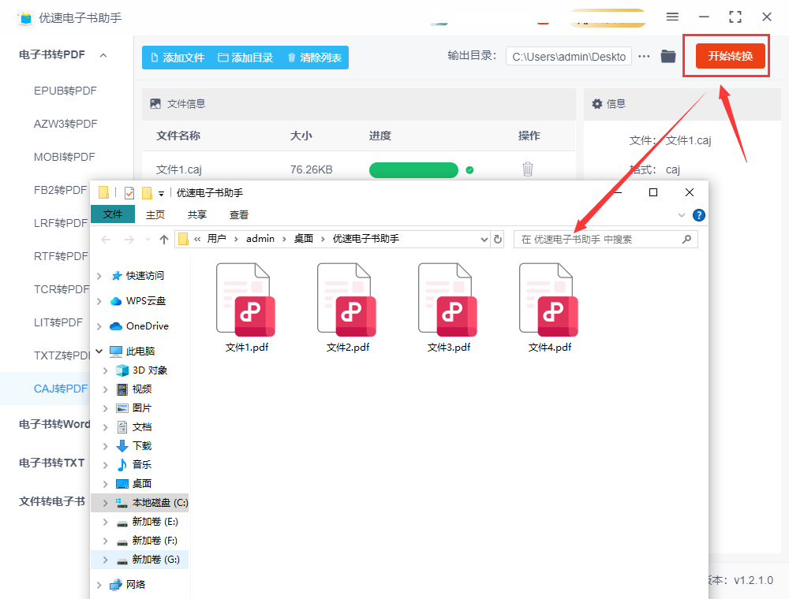Click the green progress bar for 文件1.caj

pyautogui.click(x=413, y=170)
